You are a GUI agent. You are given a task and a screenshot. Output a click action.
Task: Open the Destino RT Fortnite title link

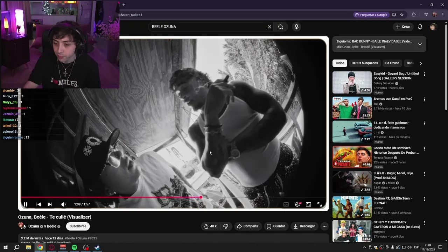point(393,201)
